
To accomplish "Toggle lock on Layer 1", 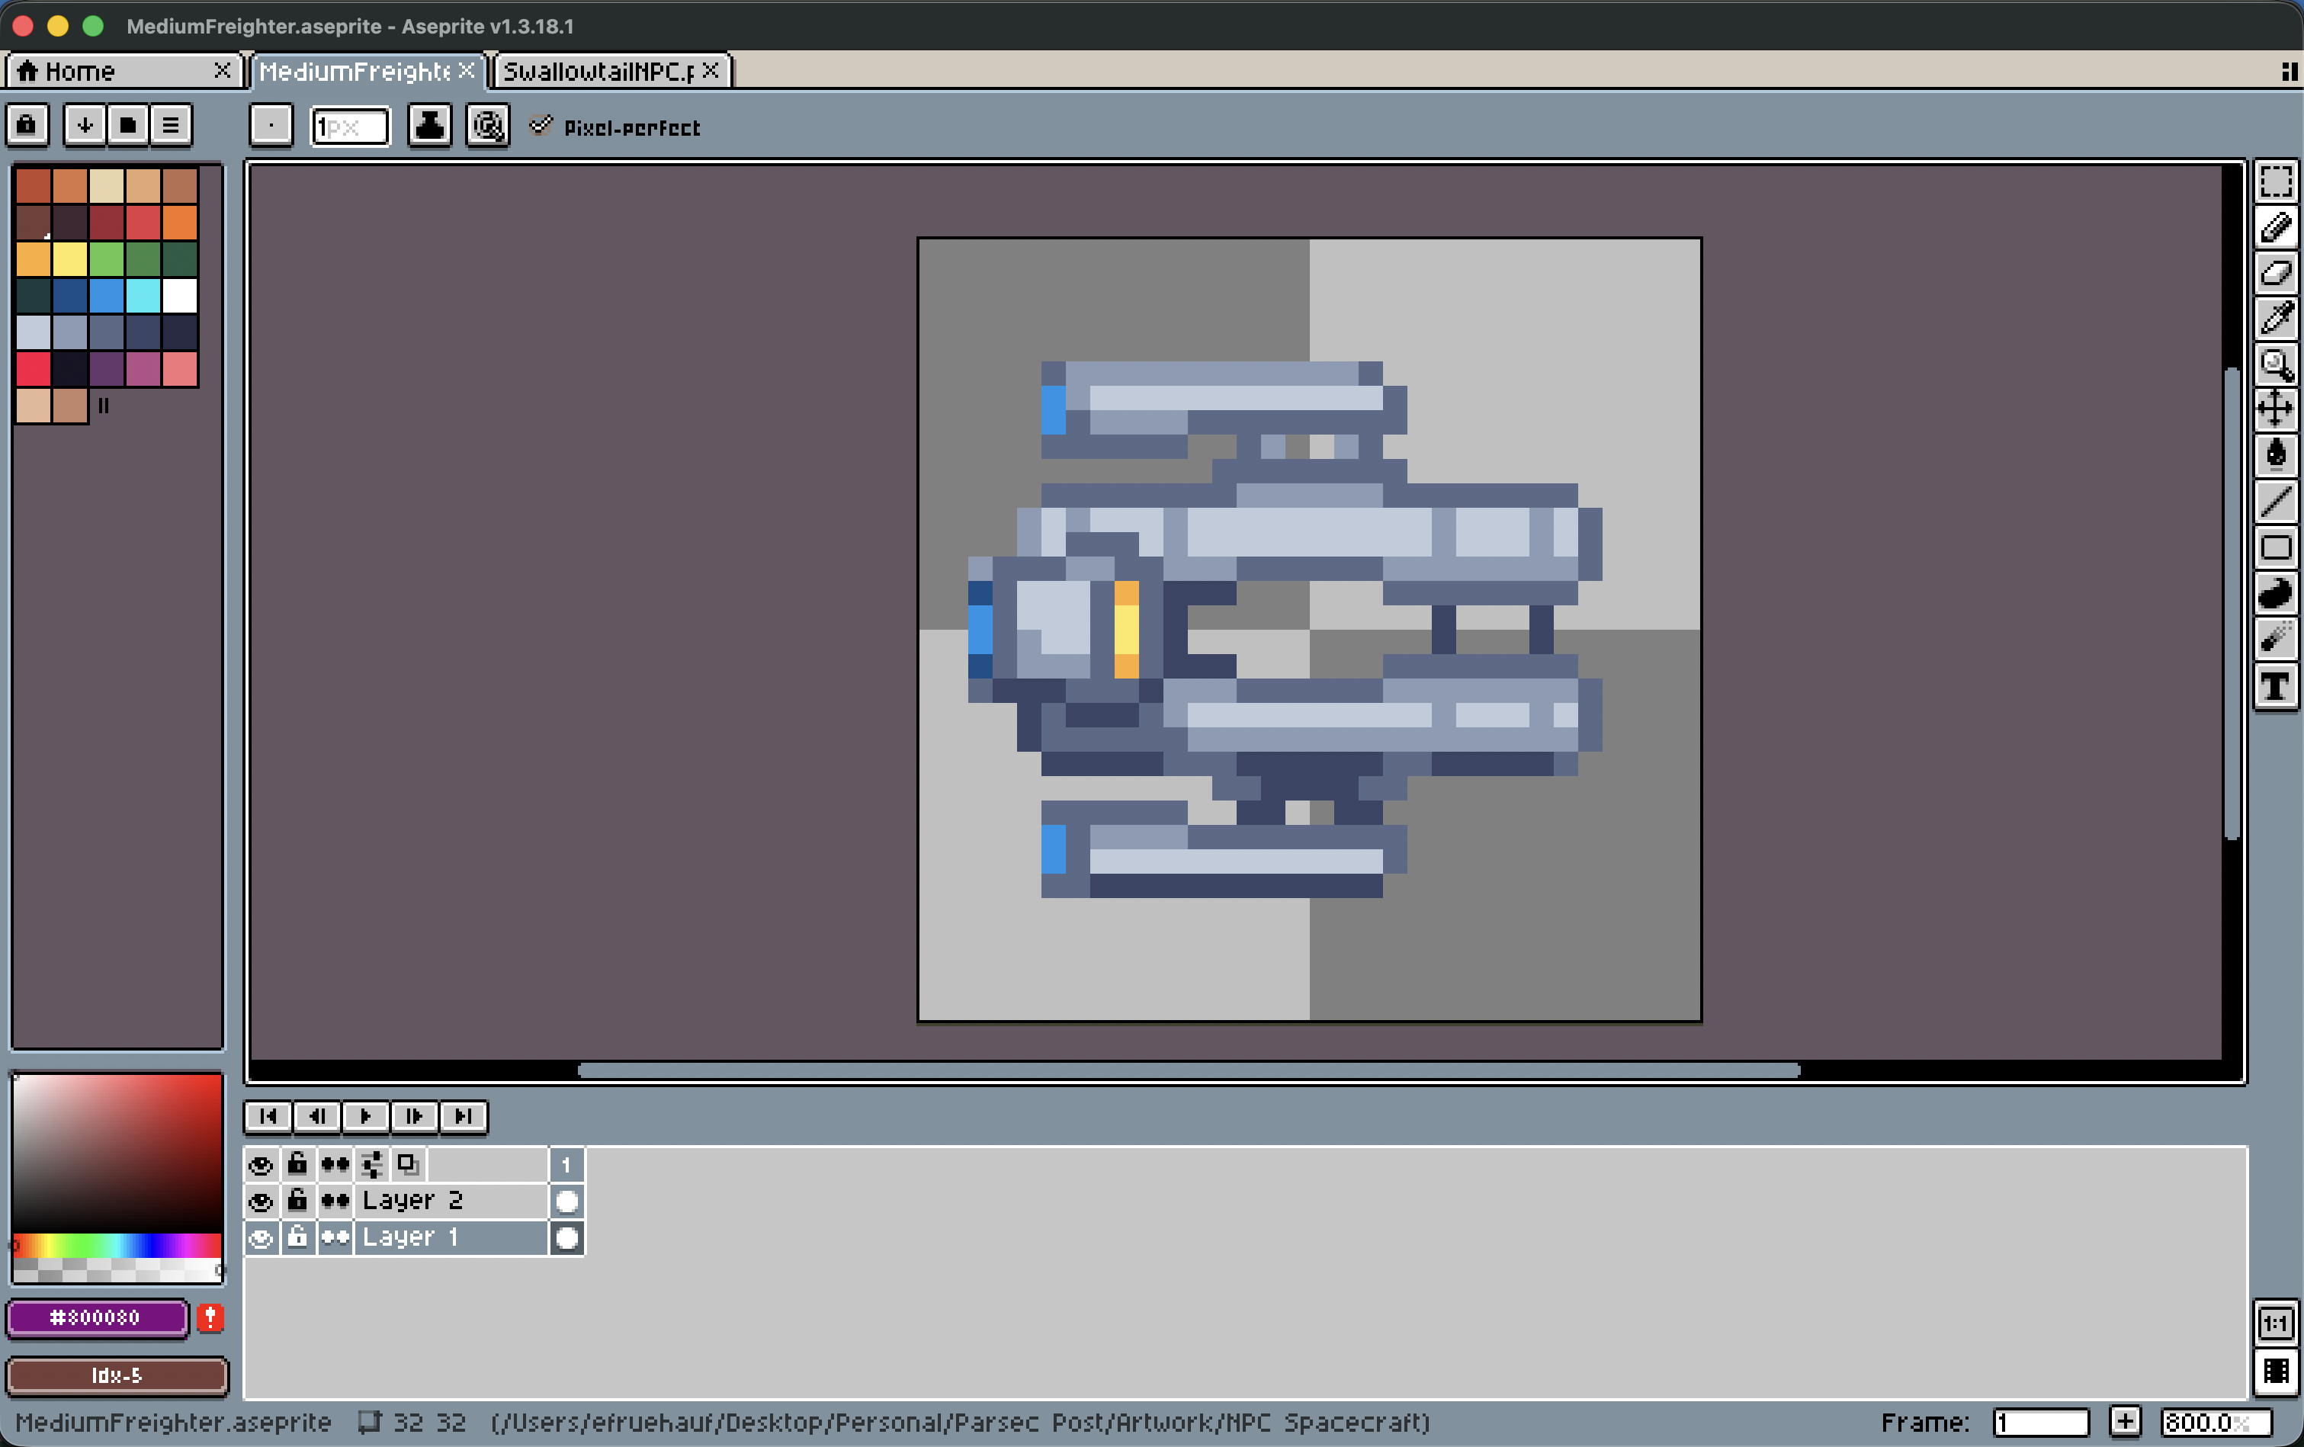I will click(x=297, y=1237).
